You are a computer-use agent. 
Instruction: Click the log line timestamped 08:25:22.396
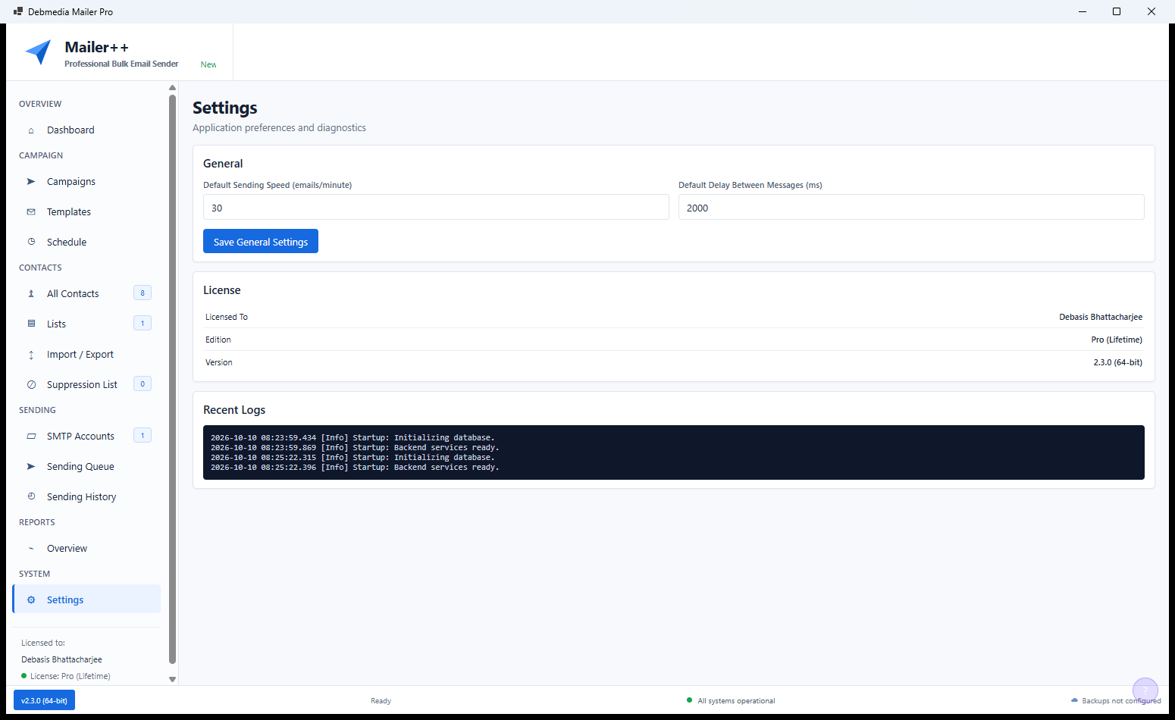pos(355,468)
